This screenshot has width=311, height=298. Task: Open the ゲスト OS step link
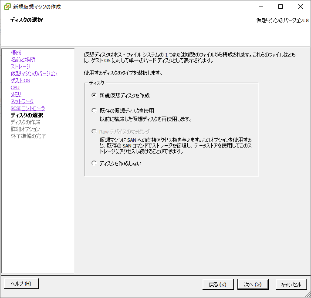click(20, 80)
